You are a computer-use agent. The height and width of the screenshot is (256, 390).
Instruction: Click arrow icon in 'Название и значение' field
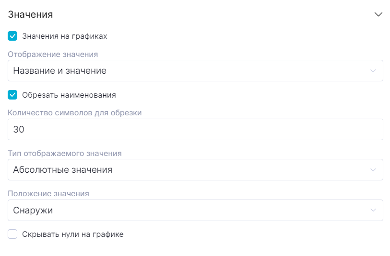[373, 71]
